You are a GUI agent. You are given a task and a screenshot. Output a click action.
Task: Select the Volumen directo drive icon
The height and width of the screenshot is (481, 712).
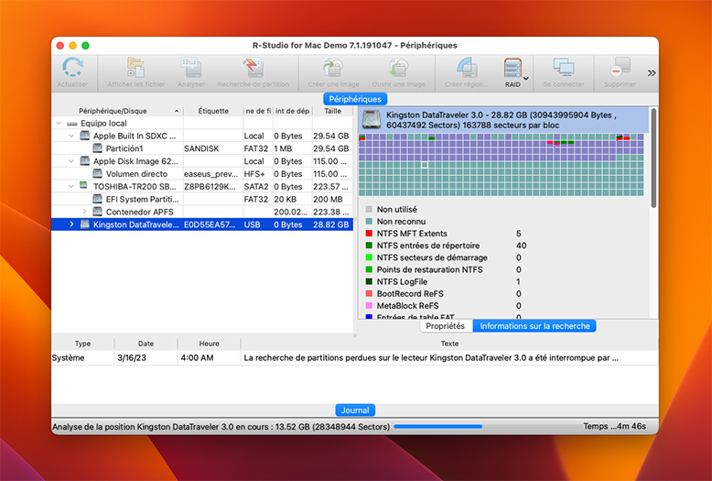97,174
